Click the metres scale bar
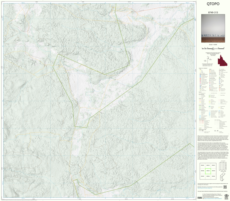Viewport: 230px width, 201px height. (213, 48)
